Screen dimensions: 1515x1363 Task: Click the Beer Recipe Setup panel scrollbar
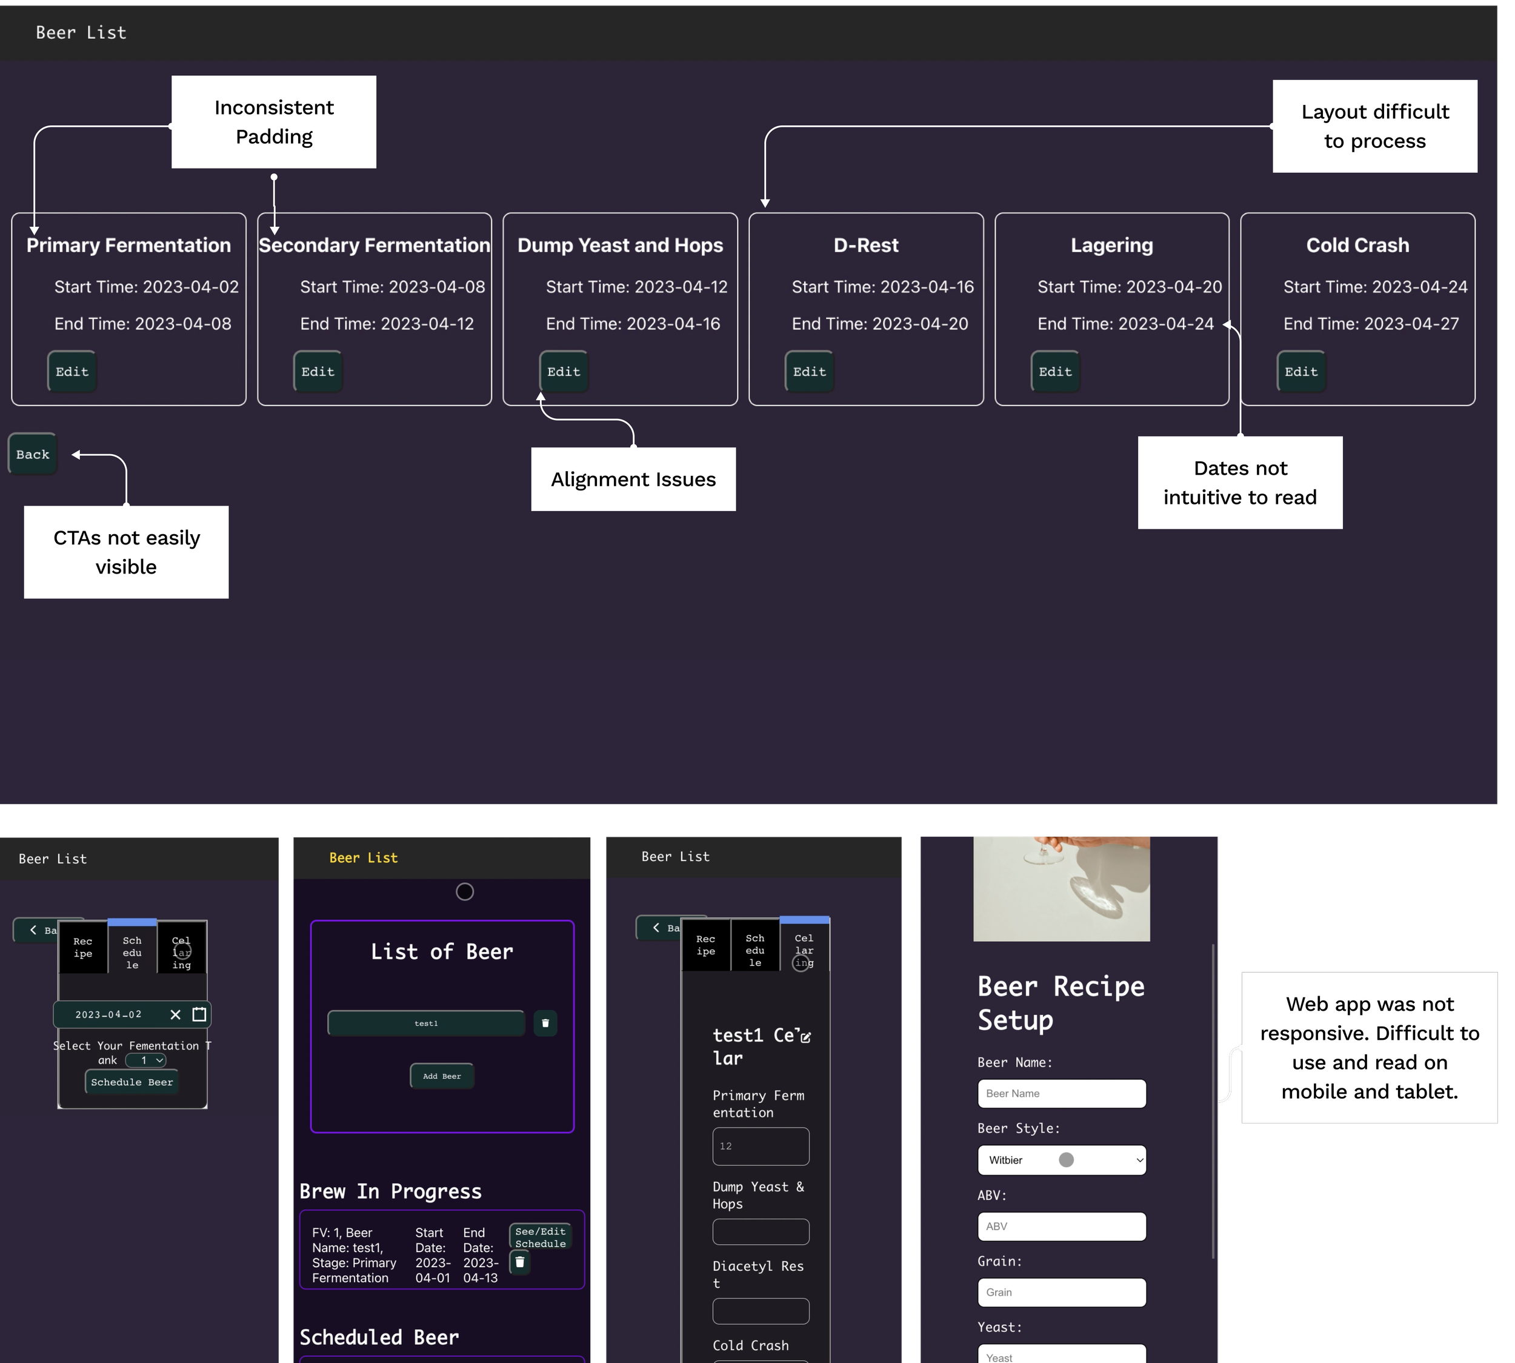pos(1213,1101)
